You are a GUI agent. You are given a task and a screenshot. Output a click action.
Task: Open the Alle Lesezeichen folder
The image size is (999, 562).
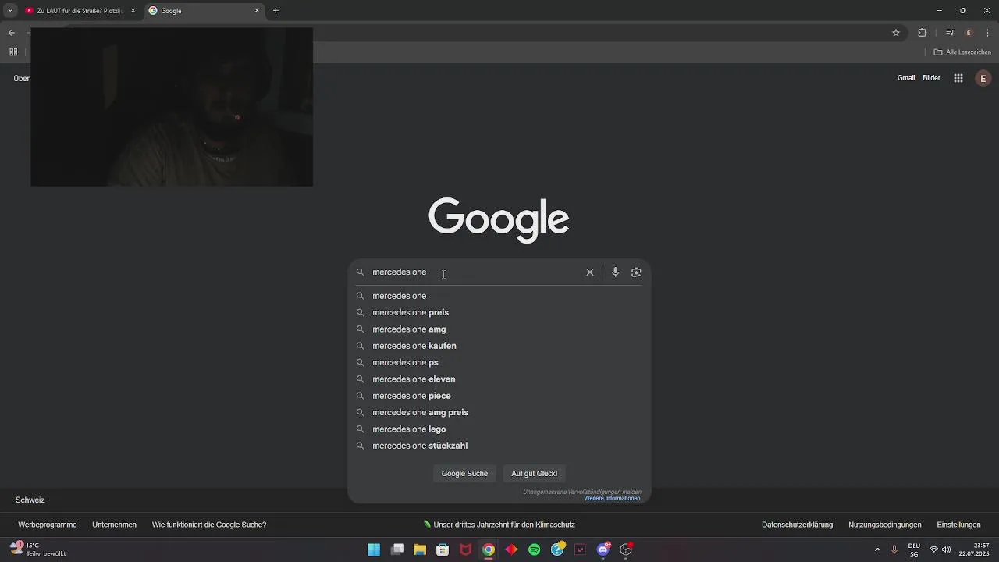pos(962,52)
